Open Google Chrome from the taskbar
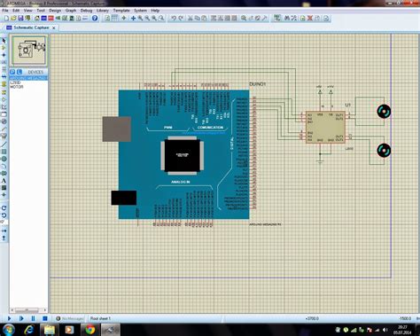Screen dimensions: 420x336 tap(89, 330)
